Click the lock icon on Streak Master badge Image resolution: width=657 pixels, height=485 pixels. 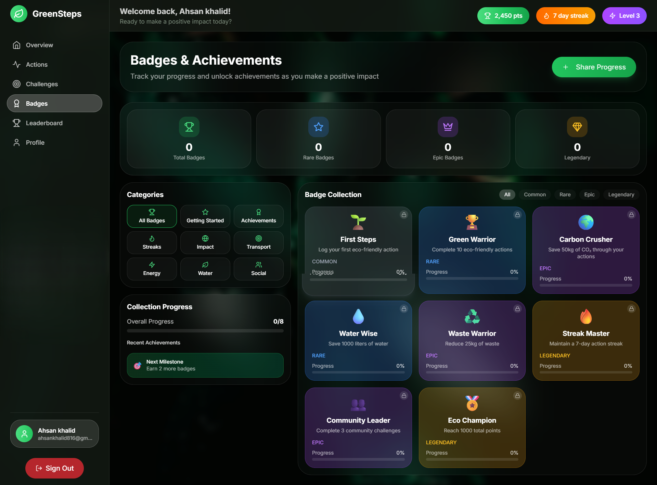click(x=631, y=309)
